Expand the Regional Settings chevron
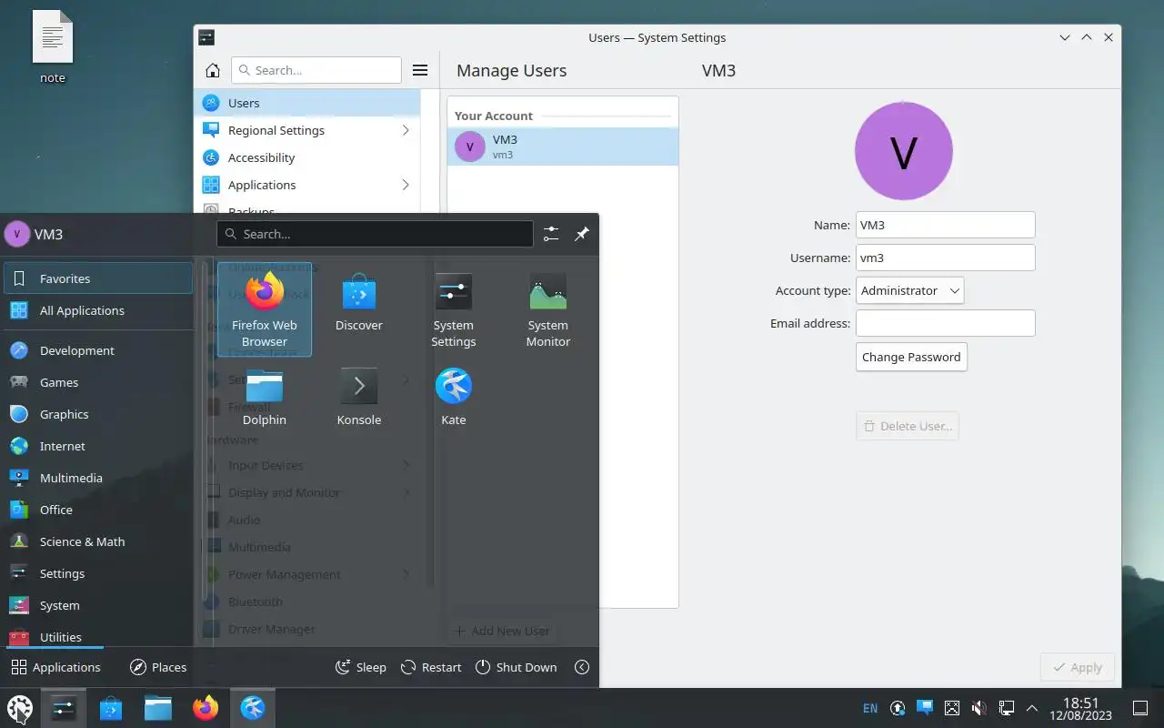This screenshot has width=1164, height=728. pos(406,130)
